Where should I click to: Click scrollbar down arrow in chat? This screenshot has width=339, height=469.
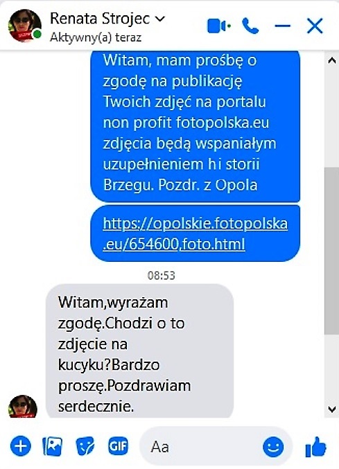331,409
